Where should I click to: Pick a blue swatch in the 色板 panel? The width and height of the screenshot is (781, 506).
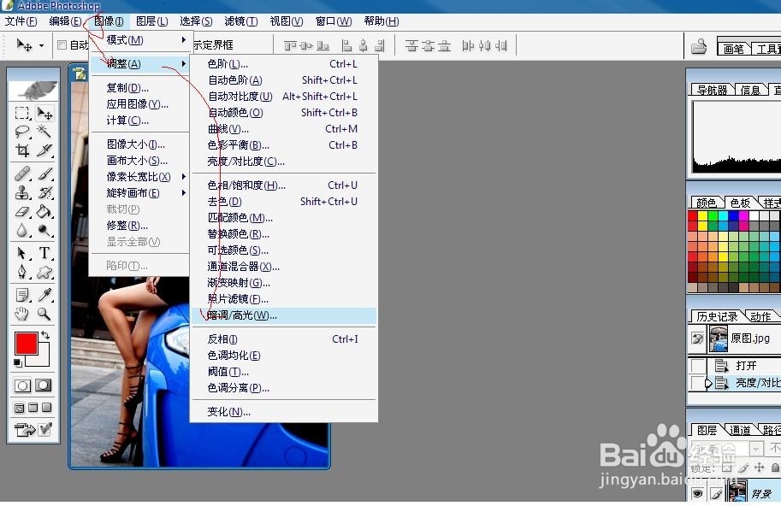tap(733, 215)
